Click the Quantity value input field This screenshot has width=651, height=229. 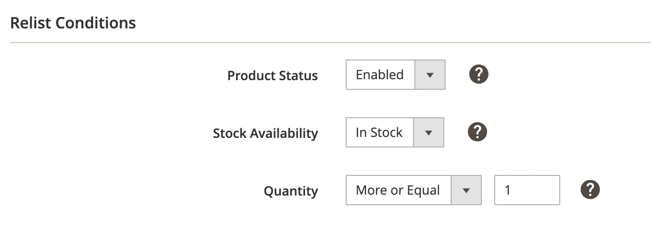(527, 190)
